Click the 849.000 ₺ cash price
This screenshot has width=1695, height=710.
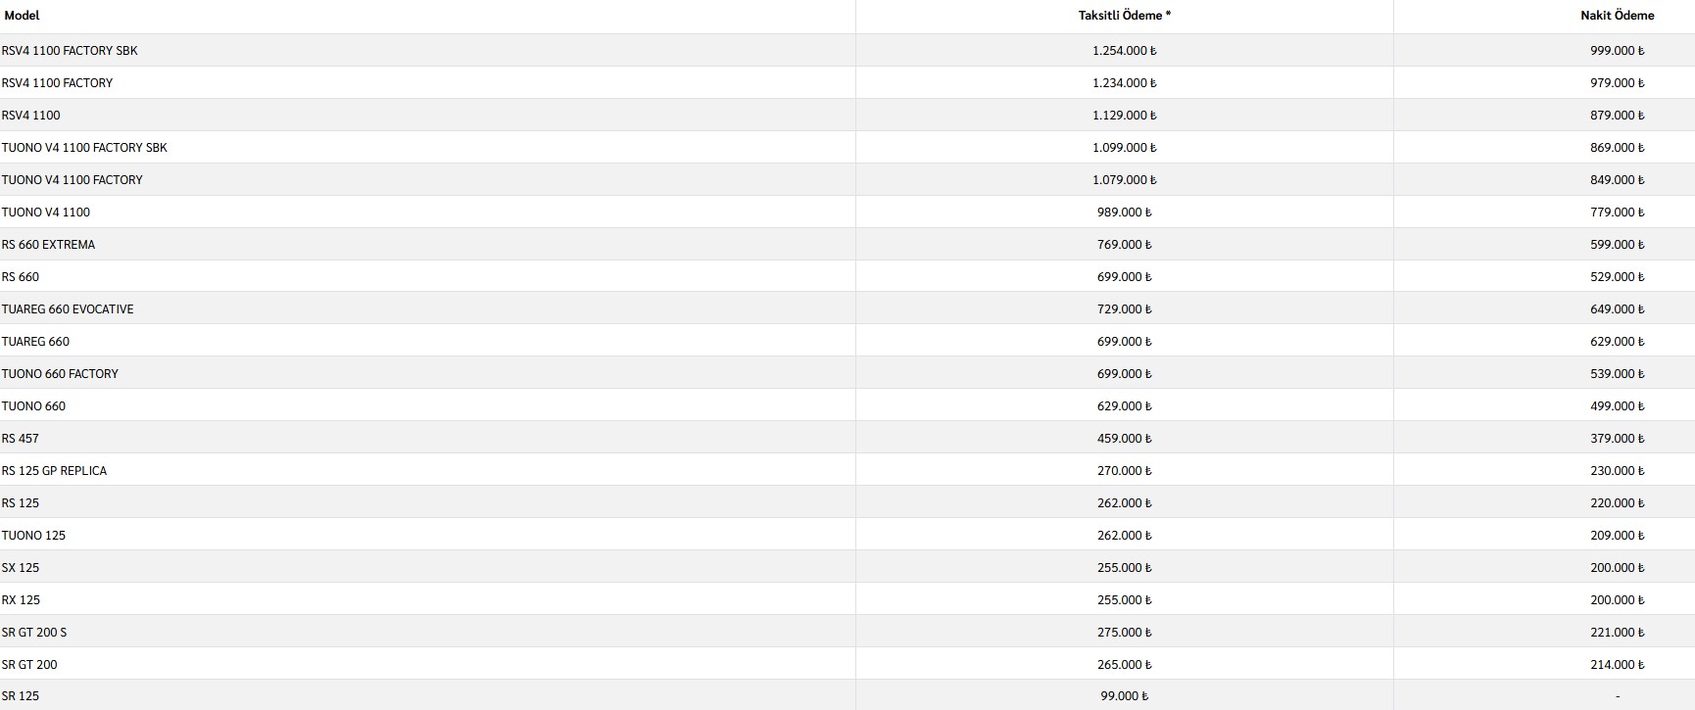tap(1618, 180)
